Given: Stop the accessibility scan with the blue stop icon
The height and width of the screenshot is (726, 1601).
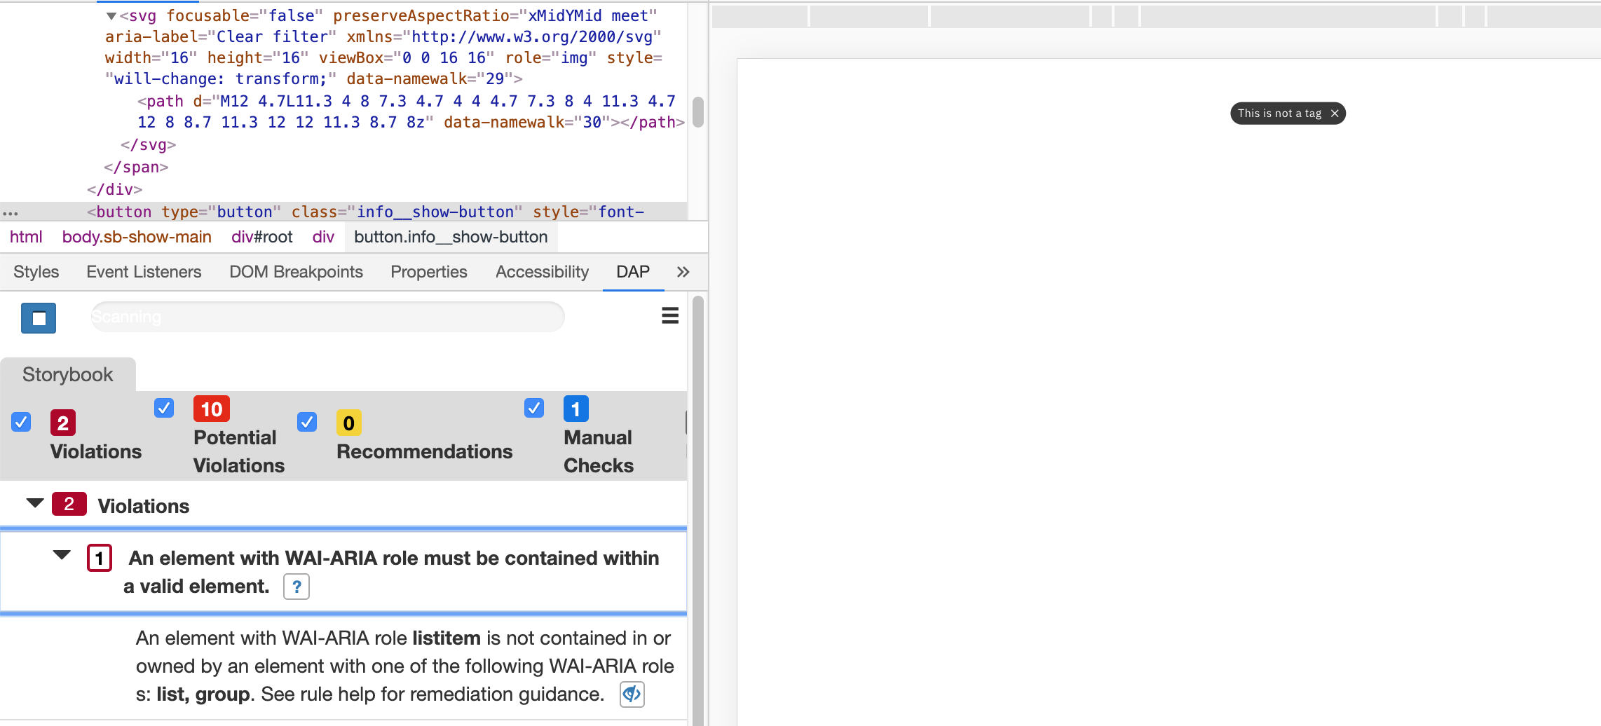Looking at the screenshot, I should (x=38, y=317).
